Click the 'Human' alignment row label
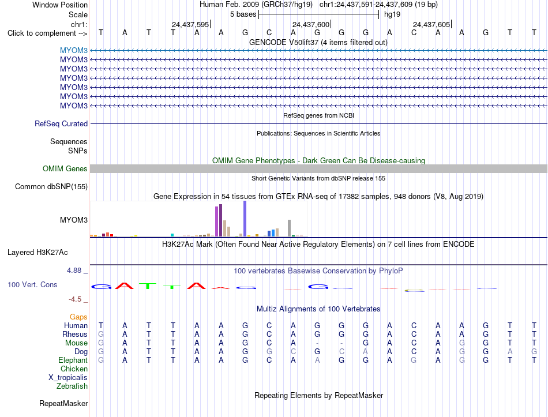 click(x=76, y=326)
